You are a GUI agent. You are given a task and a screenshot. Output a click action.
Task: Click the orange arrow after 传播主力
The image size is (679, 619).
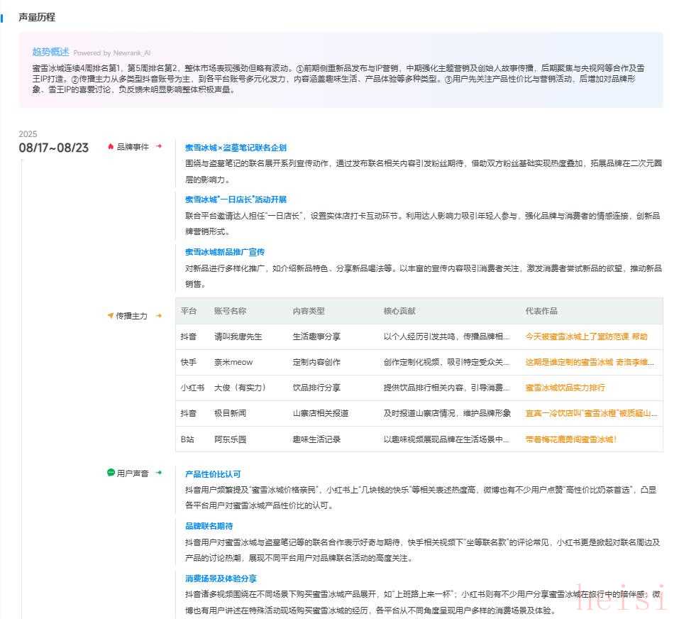(x=159, y=316)
